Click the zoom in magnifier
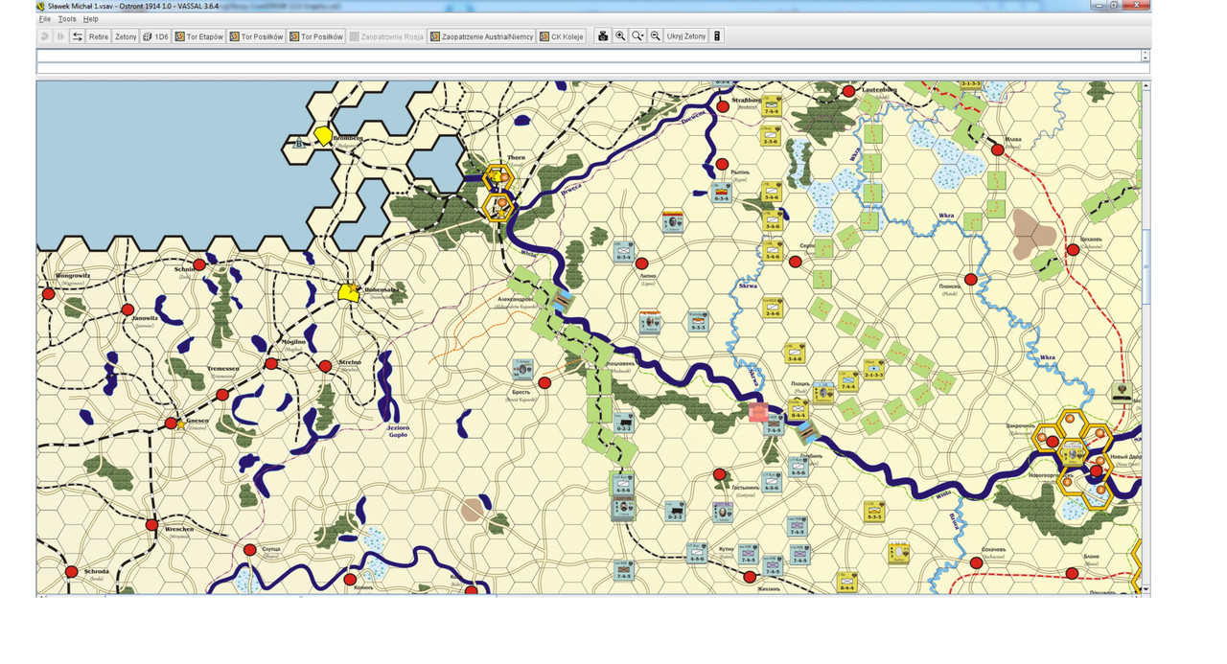This screenshot has height=664, width=1227. click(x=620, y=36)
